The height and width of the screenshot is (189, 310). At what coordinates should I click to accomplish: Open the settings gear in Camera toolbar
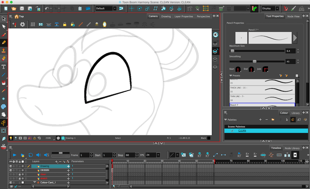point(22,24)
